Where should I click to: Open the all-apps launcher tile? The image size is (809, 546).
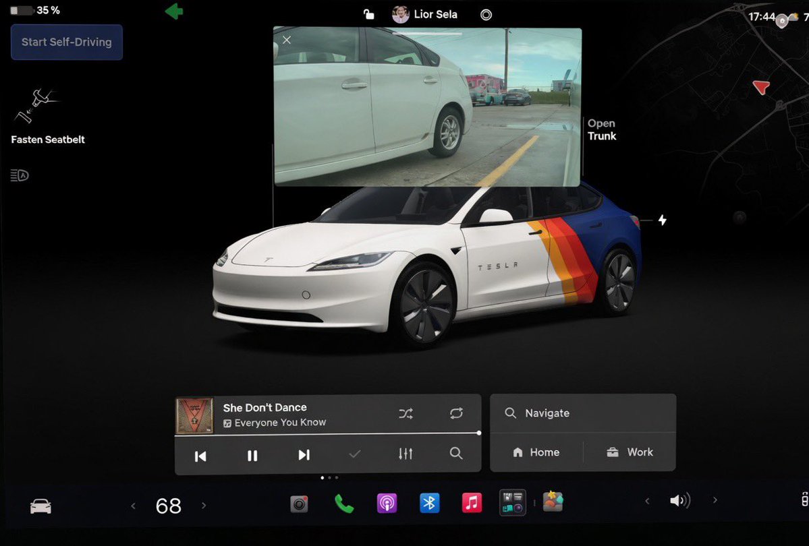513,503
